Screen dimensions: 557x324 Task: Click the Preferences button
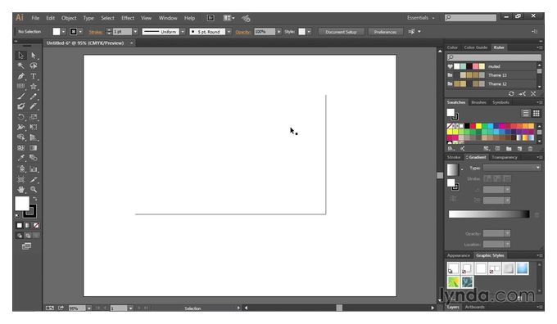[x=385, y=32]
